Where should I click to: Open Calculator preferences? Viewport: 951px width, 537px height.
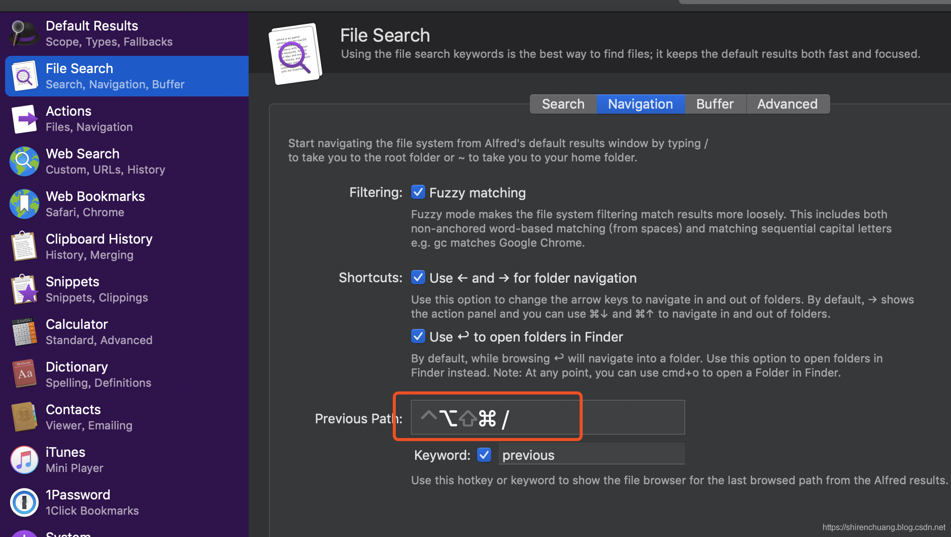tap(127, 332)
